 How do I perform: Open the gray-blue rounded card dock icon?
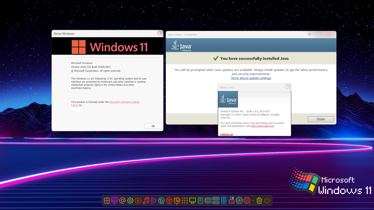[x=208, y=200]
